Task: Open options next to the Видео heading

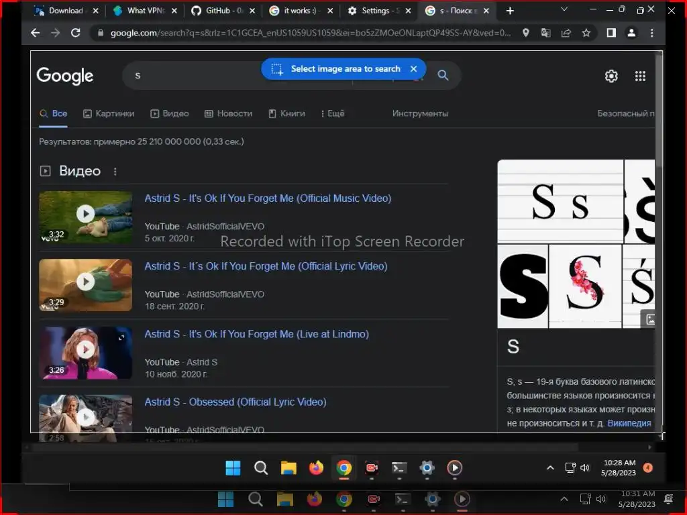Action: pyautogui.click(x=115, y=172)
